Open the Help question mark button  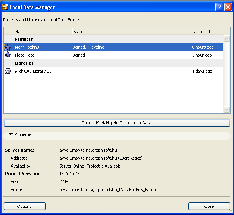[x=219, y=7]
